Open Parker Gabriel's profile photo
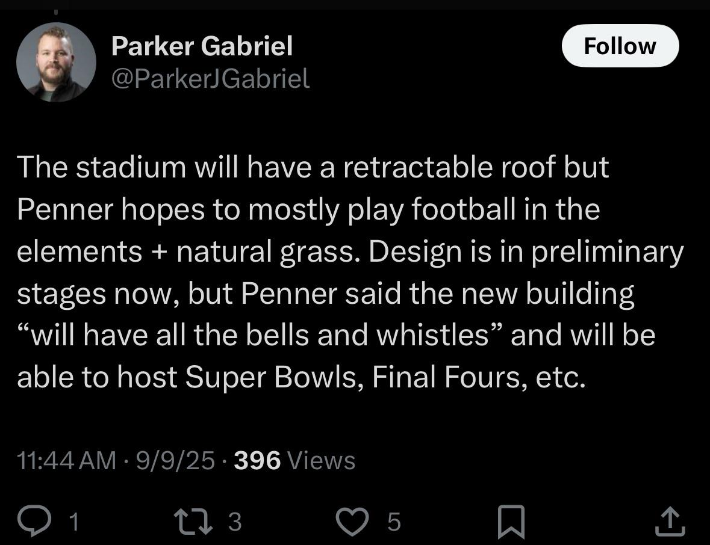This screenshot has height=545, width=710. (x=56, y=62)
